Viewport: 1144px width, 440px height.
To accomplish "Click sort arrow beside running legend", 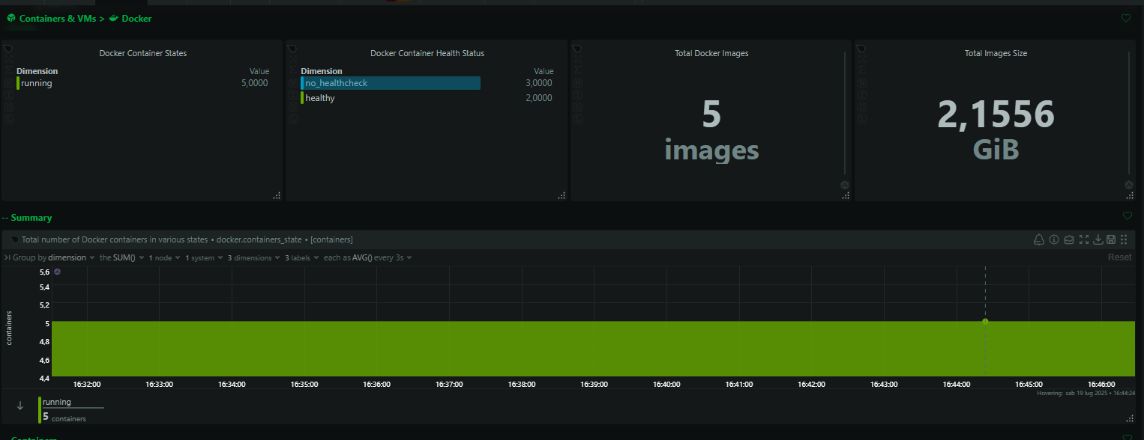I will (20, 406).
